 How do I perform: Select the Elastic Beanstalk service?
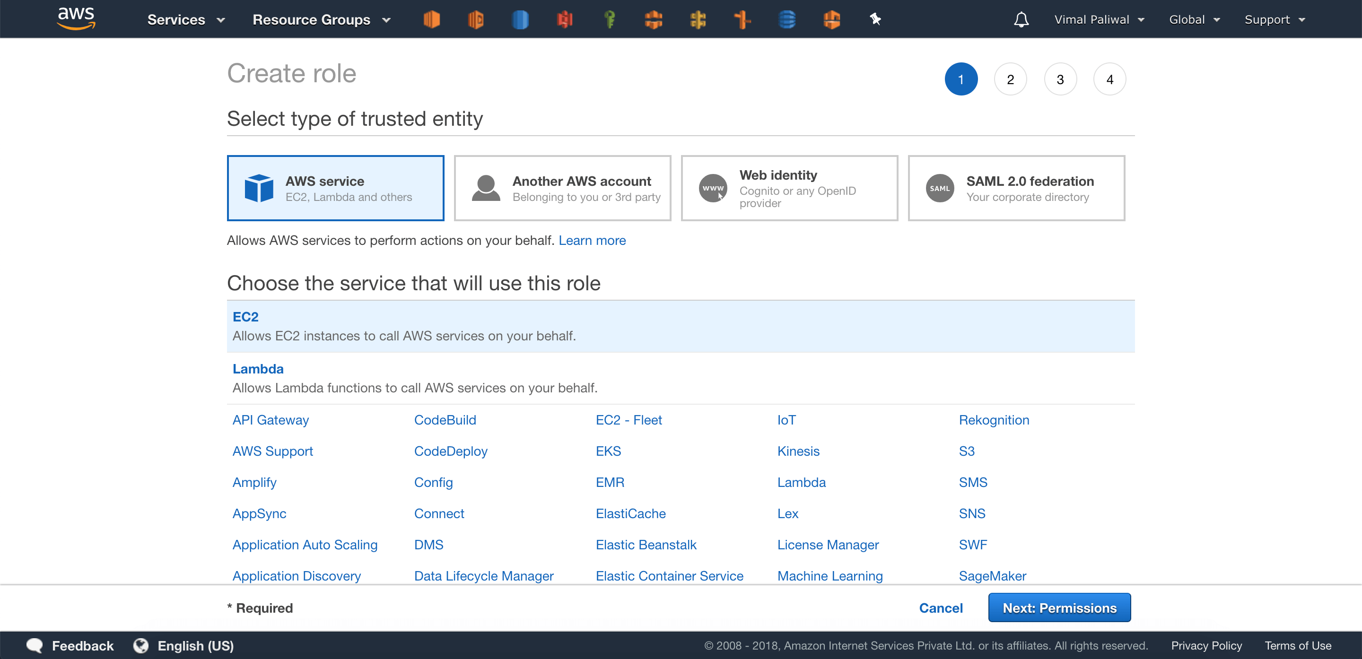click(x=646, y=544)
